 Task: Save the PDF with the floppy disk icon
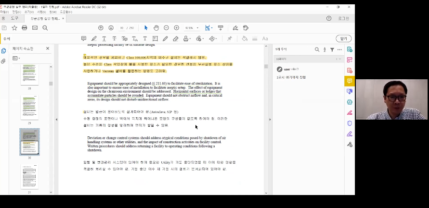(4, 28)
